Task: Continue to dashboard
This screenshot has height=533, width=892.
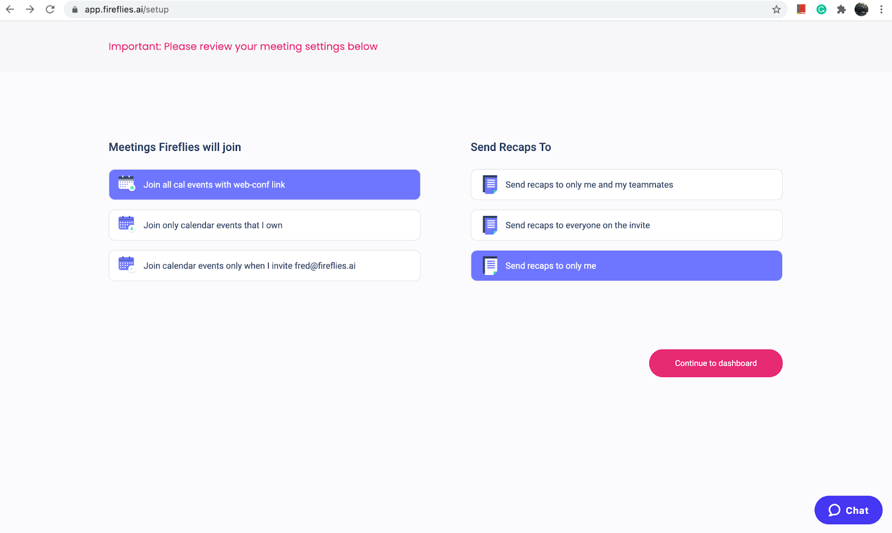Action: pos(716,363)
